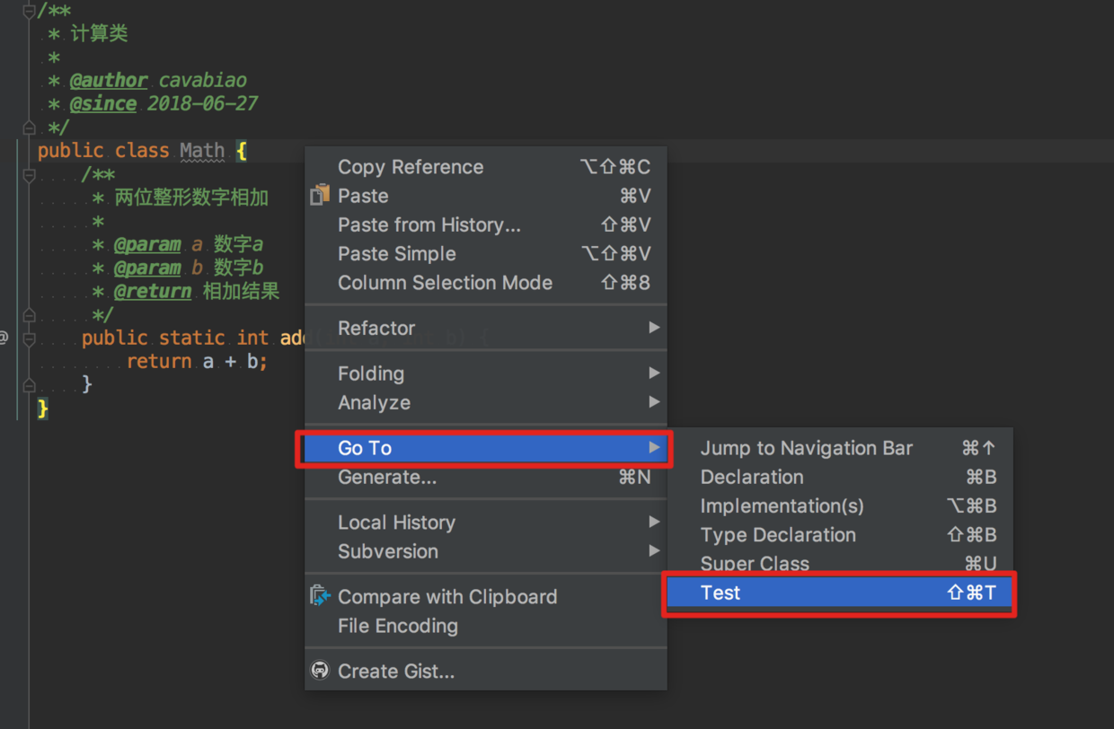Select Test in Go To submenu
Viewport: 1114px width, 729px height.
point(721,593)
